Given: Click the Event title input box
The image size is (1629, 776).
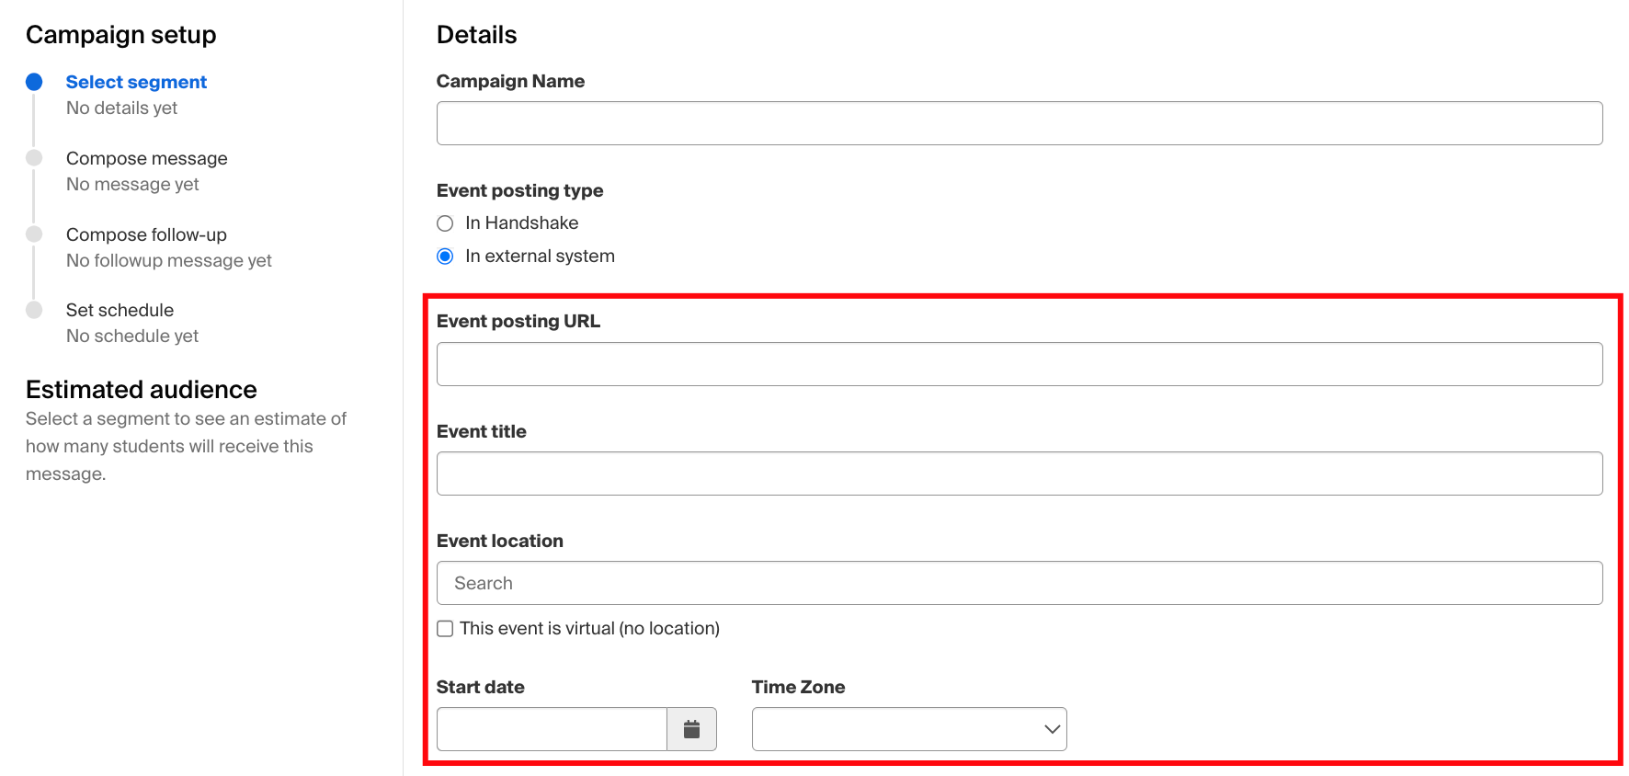Looking at the screenshot, I should pyautogui.click(x=1019, y=474).
